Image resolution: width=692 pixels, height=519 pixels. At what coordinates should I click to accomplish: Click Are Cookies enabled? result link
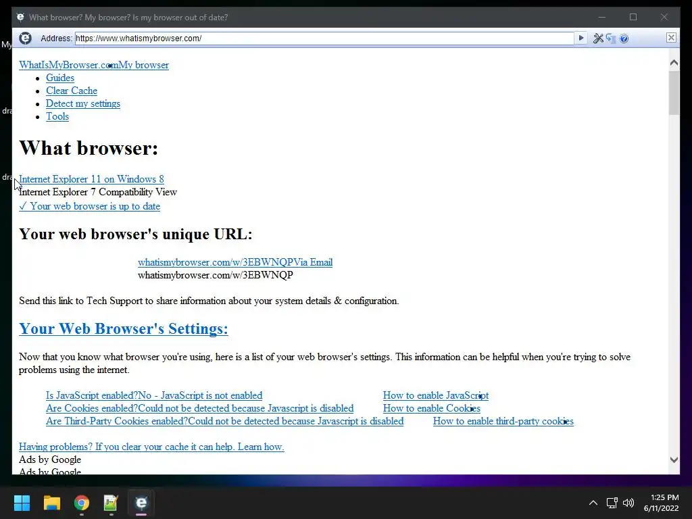tap(200, 408)
